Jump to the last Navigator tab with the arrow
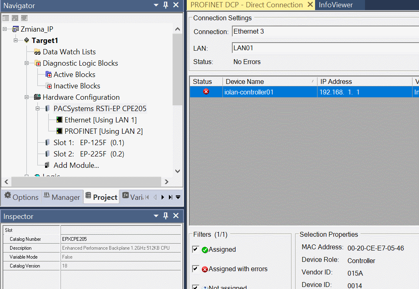This screenshot has height=289, width=419. tap(170, 197)
